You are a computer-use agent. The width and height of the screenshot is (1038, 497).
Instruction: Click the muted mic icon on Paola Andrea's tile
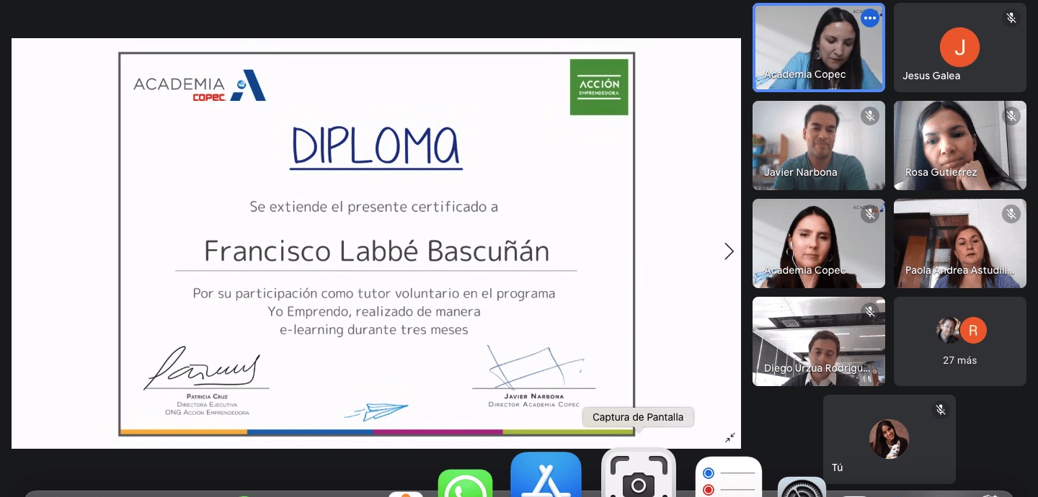click(x=1011, y=214)
